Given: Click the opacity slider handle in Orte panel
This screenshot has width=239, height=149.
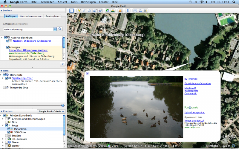Looking at the screenshot, I should click(x=63, y=105).
